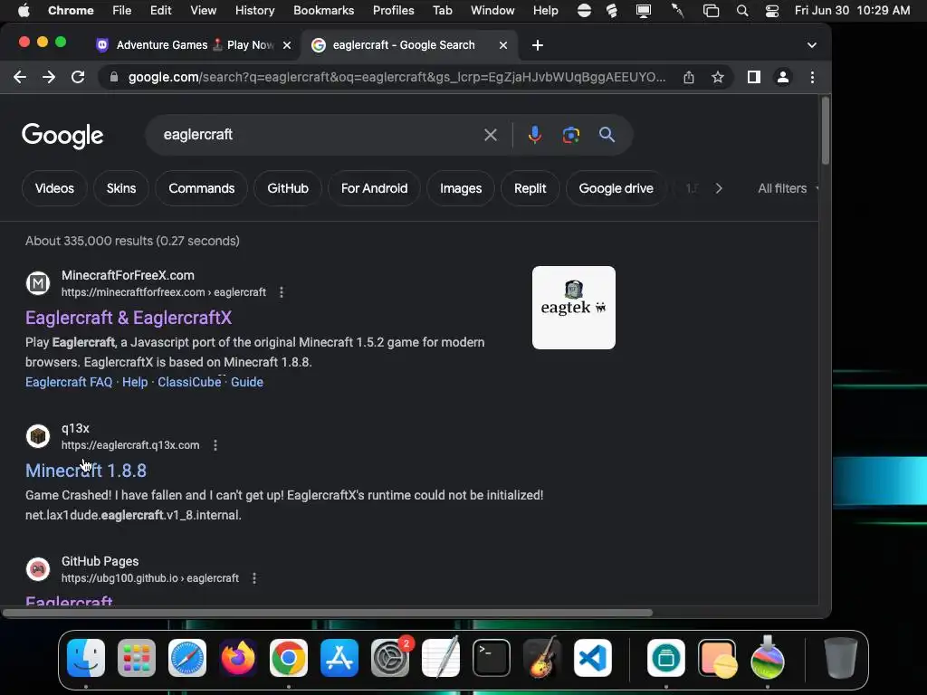Close the Adventure Games tab
Screen dimensions: 927x695
[287, 45]
